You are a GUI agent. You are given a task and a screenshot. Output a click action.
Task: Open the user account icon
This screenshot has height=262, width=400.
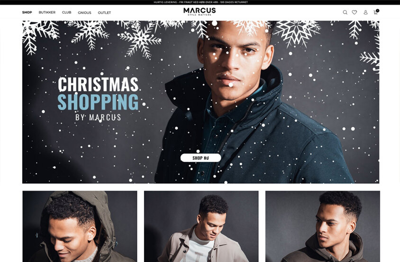(x=365, y=12)
